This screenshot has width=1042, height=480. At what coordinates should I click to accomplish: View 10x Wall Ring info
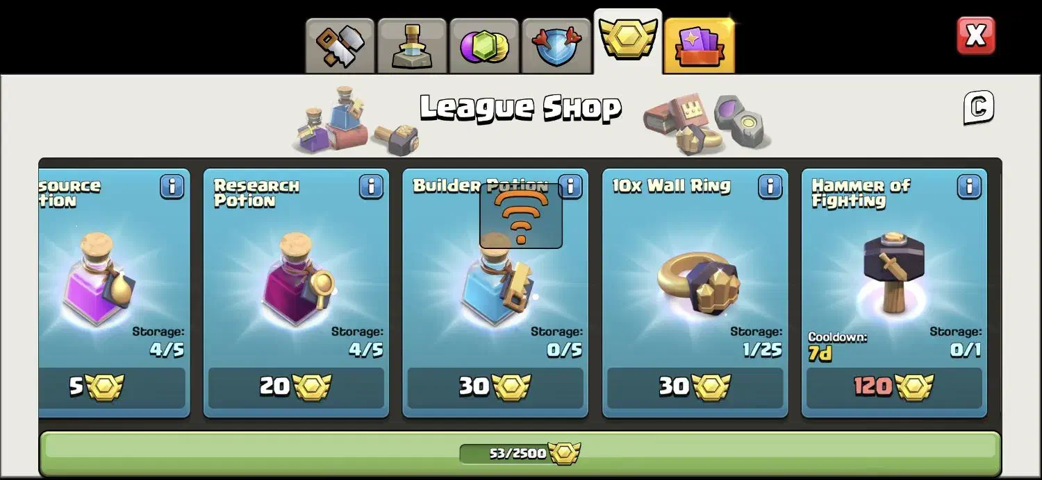click(x=770, y=187)
